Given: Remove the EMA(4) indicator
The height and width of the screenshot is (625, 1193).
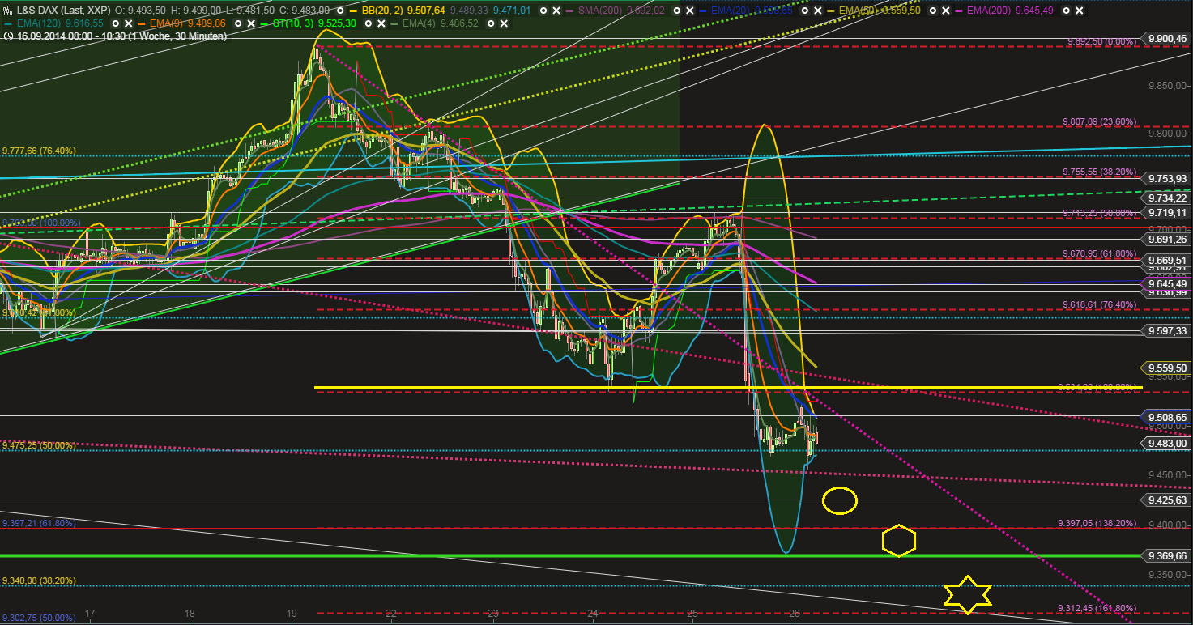Looking at the screenshot, I should [503, 23].
